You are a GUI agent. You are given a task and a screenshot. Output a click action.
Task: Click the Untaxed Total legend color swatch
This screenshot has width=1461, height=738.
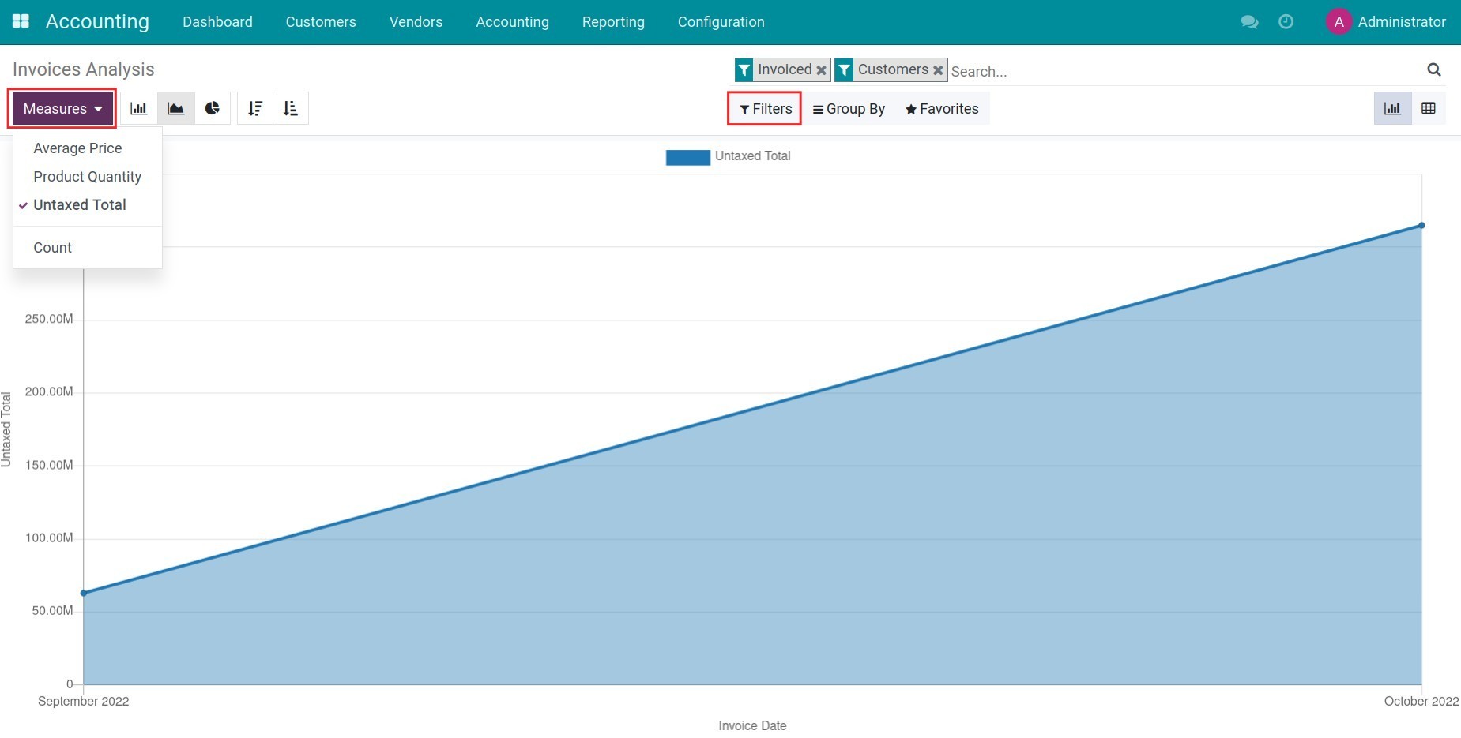pyautogui.click(x=687, y=156)
